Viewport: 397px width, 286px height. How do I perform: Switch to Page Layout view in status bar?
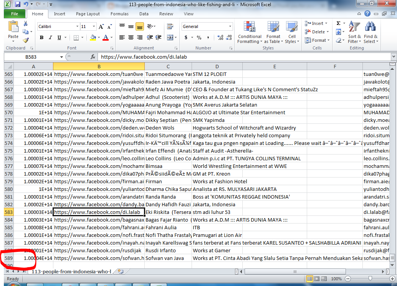point(317,279)
